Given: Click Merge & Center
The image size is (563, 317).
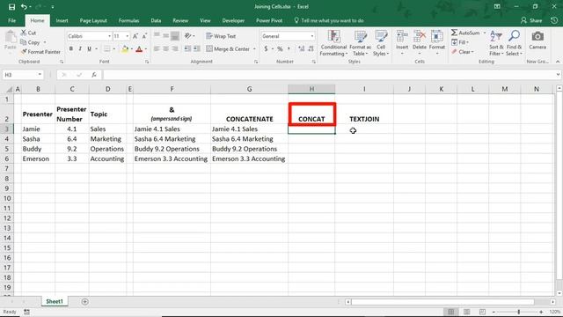Looking at the screenshot, I should pyautogui.click(x=228, y=49).
